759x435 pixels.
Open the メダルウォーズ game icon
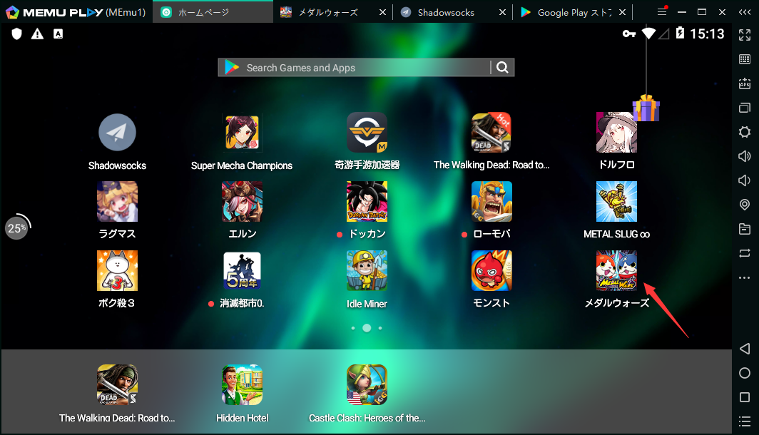pyautogui.click(x=616, y=270)
